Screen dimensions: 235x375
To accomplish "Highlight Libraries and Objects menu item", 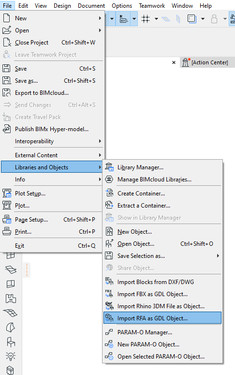I will pos(52,167).
